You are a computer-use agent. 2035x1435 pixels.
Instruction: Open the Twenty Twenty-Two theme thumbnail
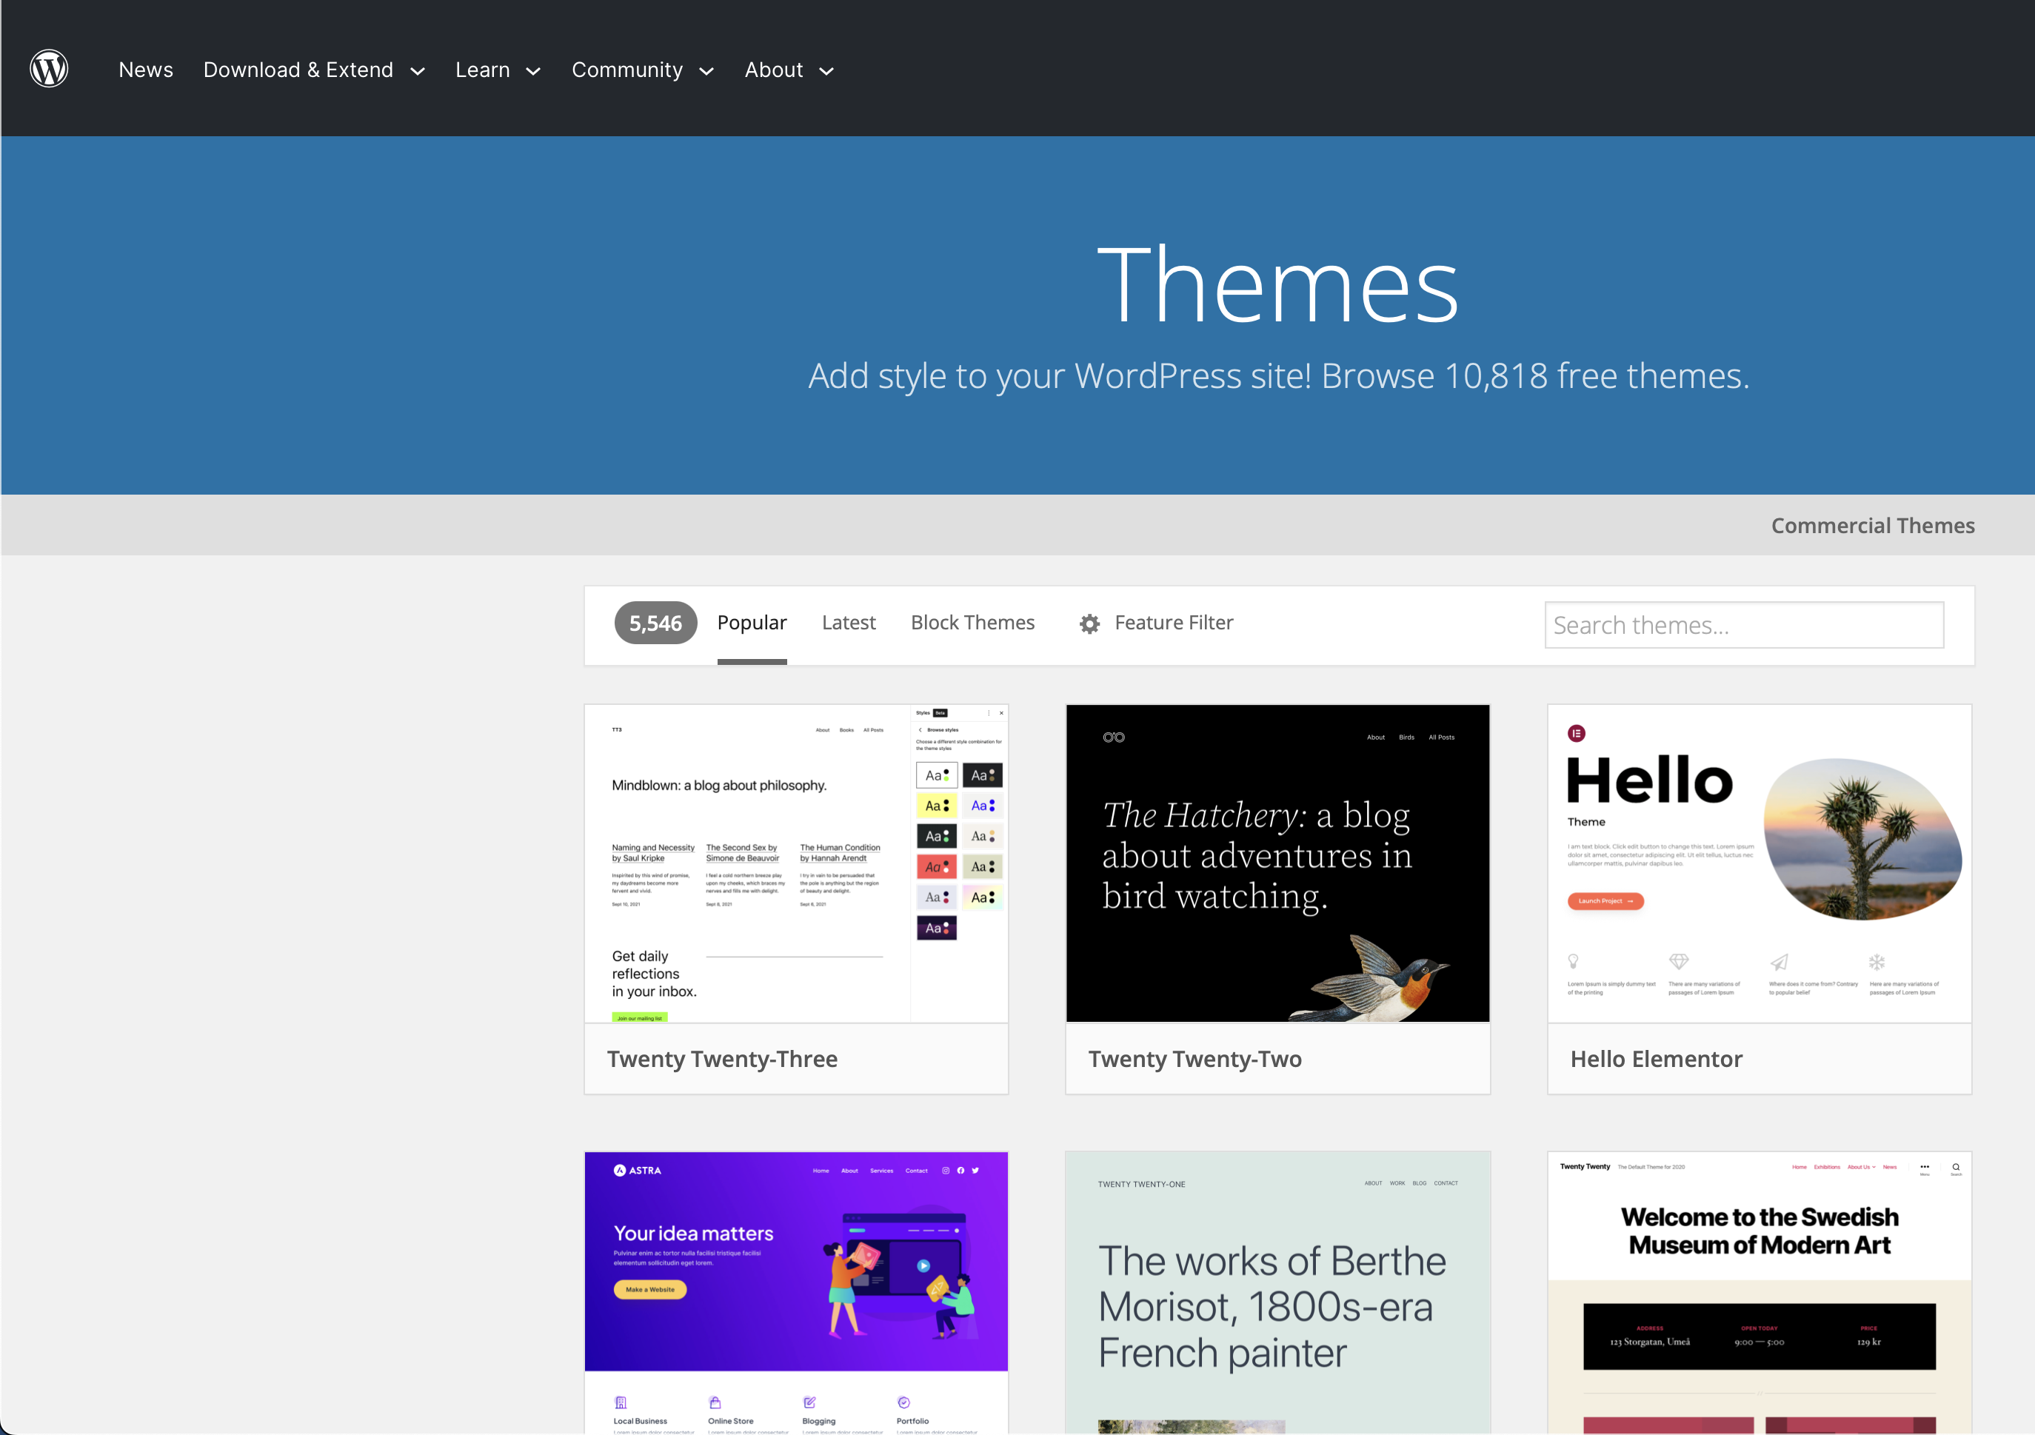1277,863
